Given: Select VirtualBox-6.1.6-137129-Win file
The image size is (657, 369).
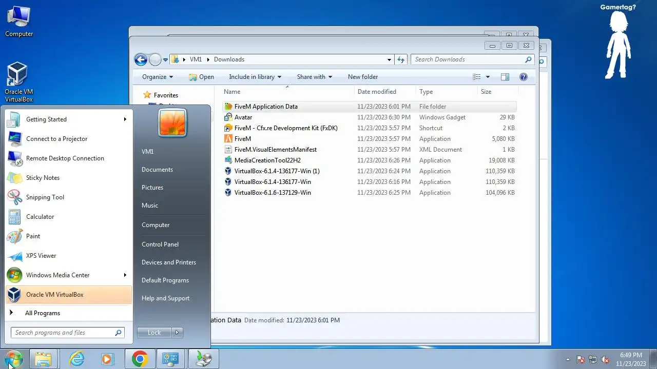Looking at the screenshot, I should click(370, 193).
